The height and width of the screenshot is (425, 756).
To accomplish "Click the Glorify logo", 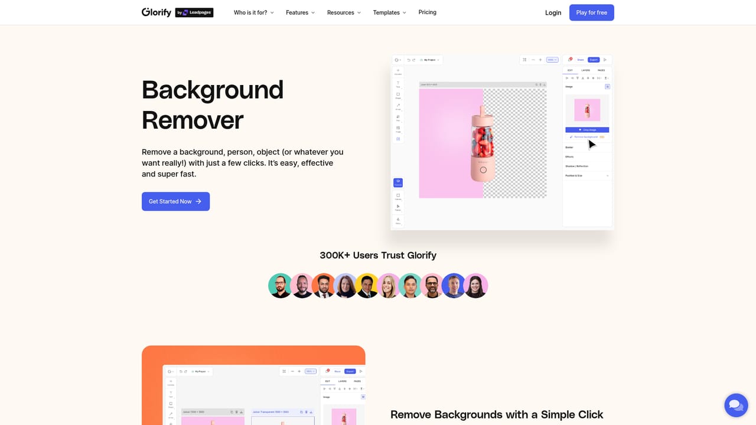I will 157,12.
